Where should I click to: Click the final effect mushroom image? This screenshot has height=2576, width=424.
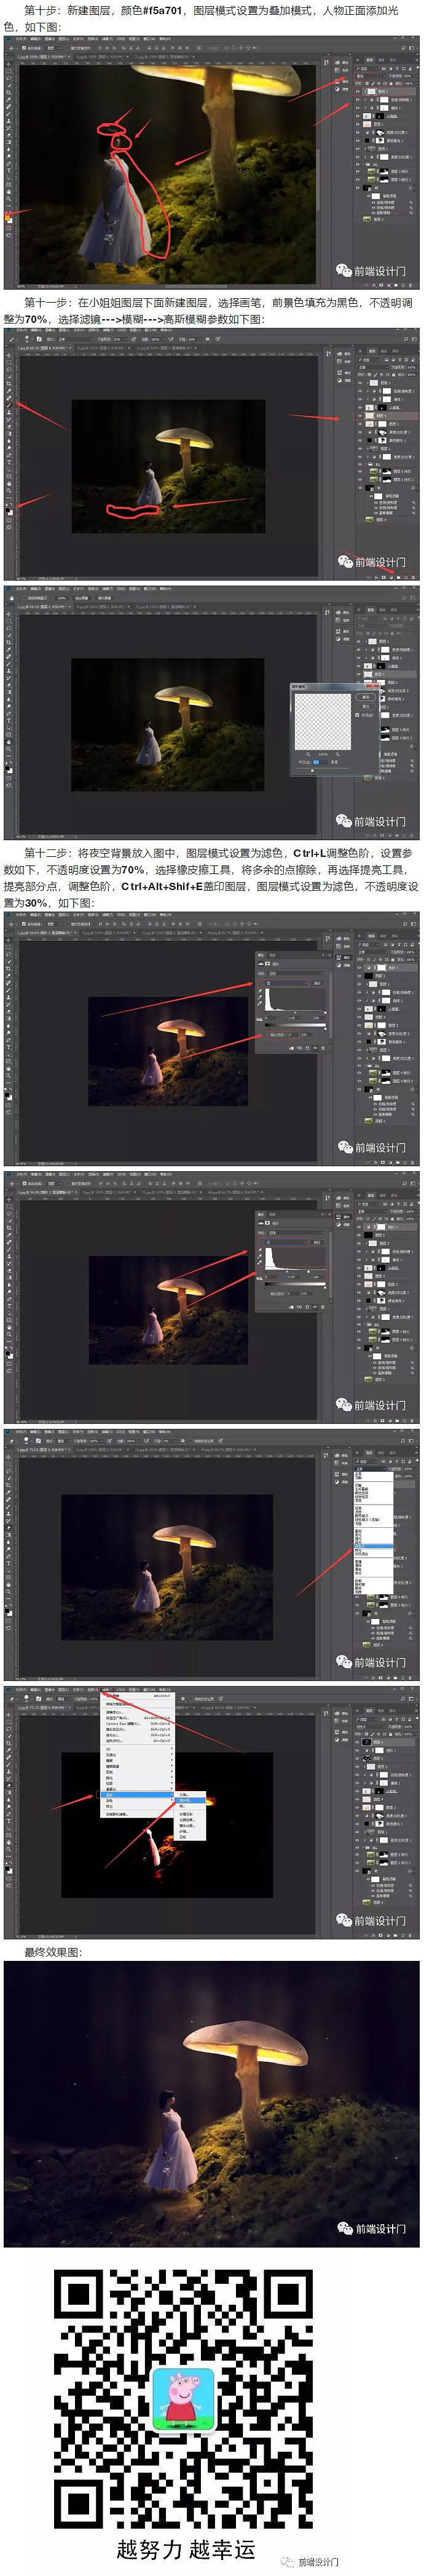(212, 2104)
